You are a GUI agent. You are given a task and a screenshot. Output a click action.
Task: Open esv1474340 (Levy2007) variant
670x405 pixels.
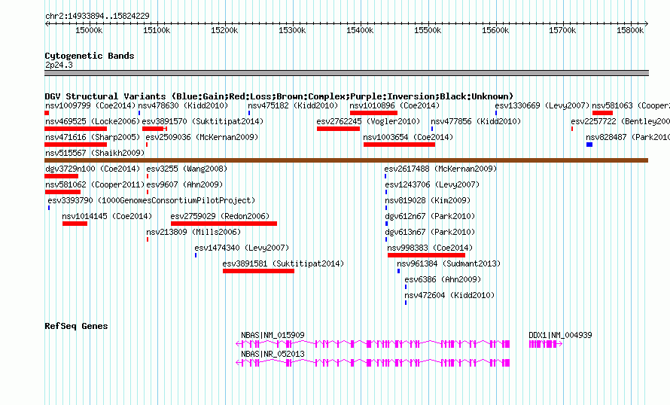[x=242, y=248]
